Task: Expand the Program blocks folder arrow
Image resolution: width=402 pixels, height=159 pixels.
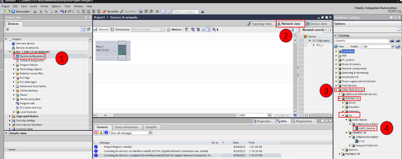Action: [14, 65]
